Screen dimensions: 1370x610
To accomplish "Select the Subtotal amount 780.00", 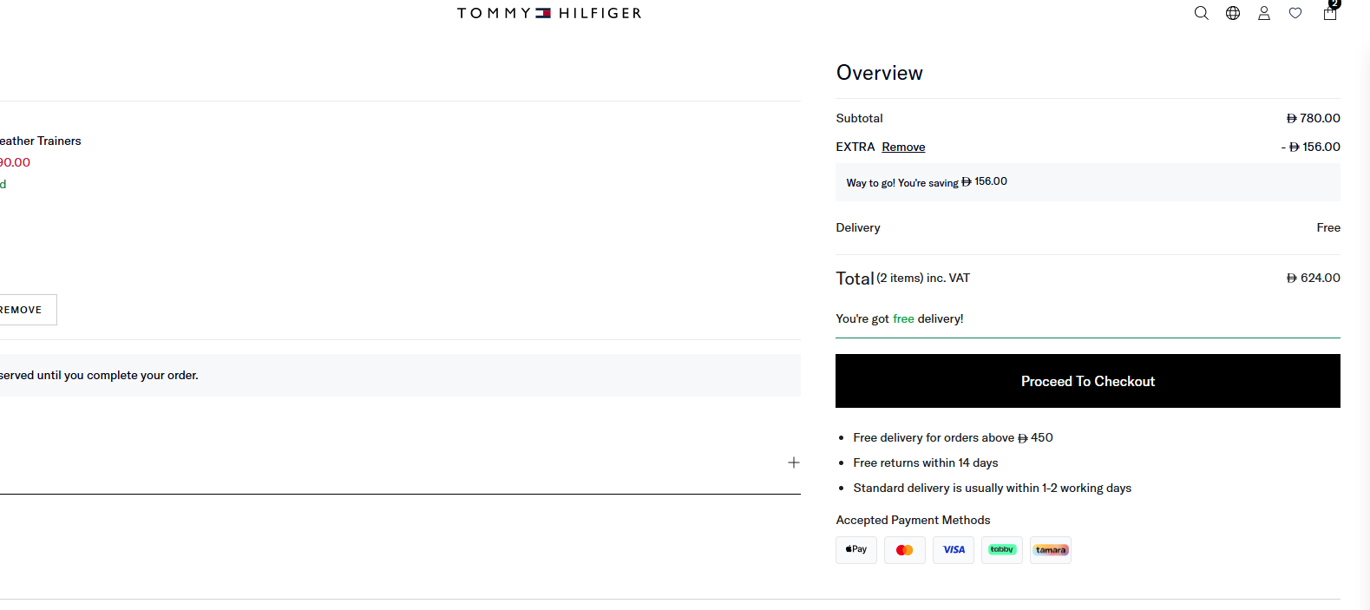I will click(x=1314, y=118).
